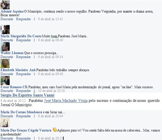Screen dimensions: 162x140
Task: Open Walter Lhamas' profile thumbnail
Action: (x=5, y=47)
